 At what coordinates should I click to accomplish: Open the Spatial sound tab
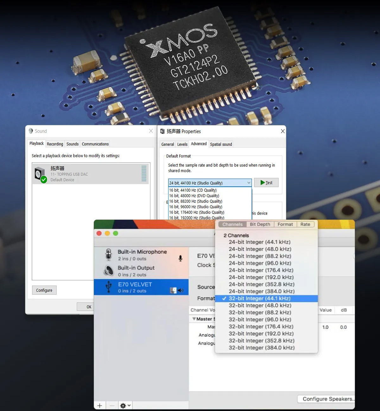click(221, 144)
